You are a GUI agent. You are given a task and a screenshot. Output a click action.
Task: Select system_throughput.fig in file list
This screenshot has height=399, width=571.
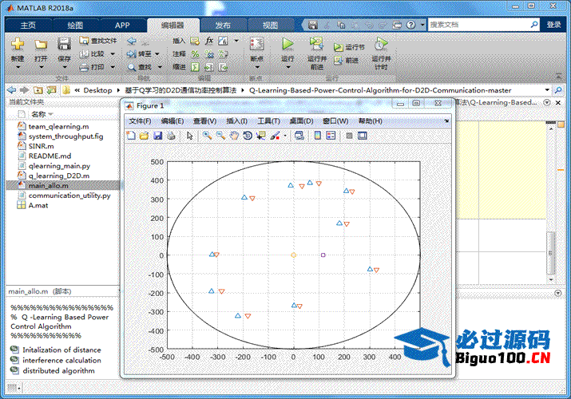click(66, 136)
